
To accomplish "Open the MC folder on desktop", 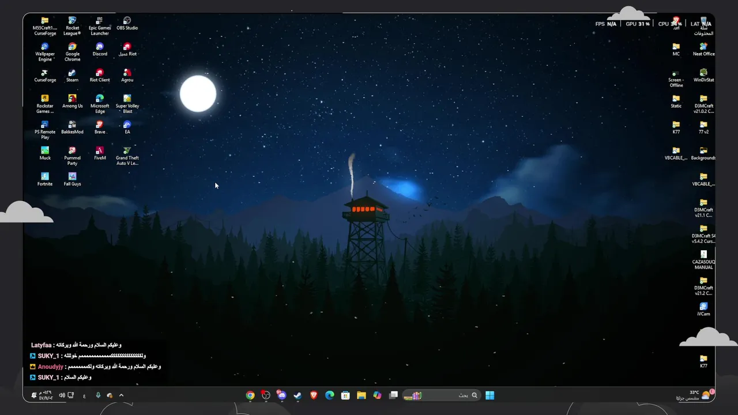I will tap(676, 50).
